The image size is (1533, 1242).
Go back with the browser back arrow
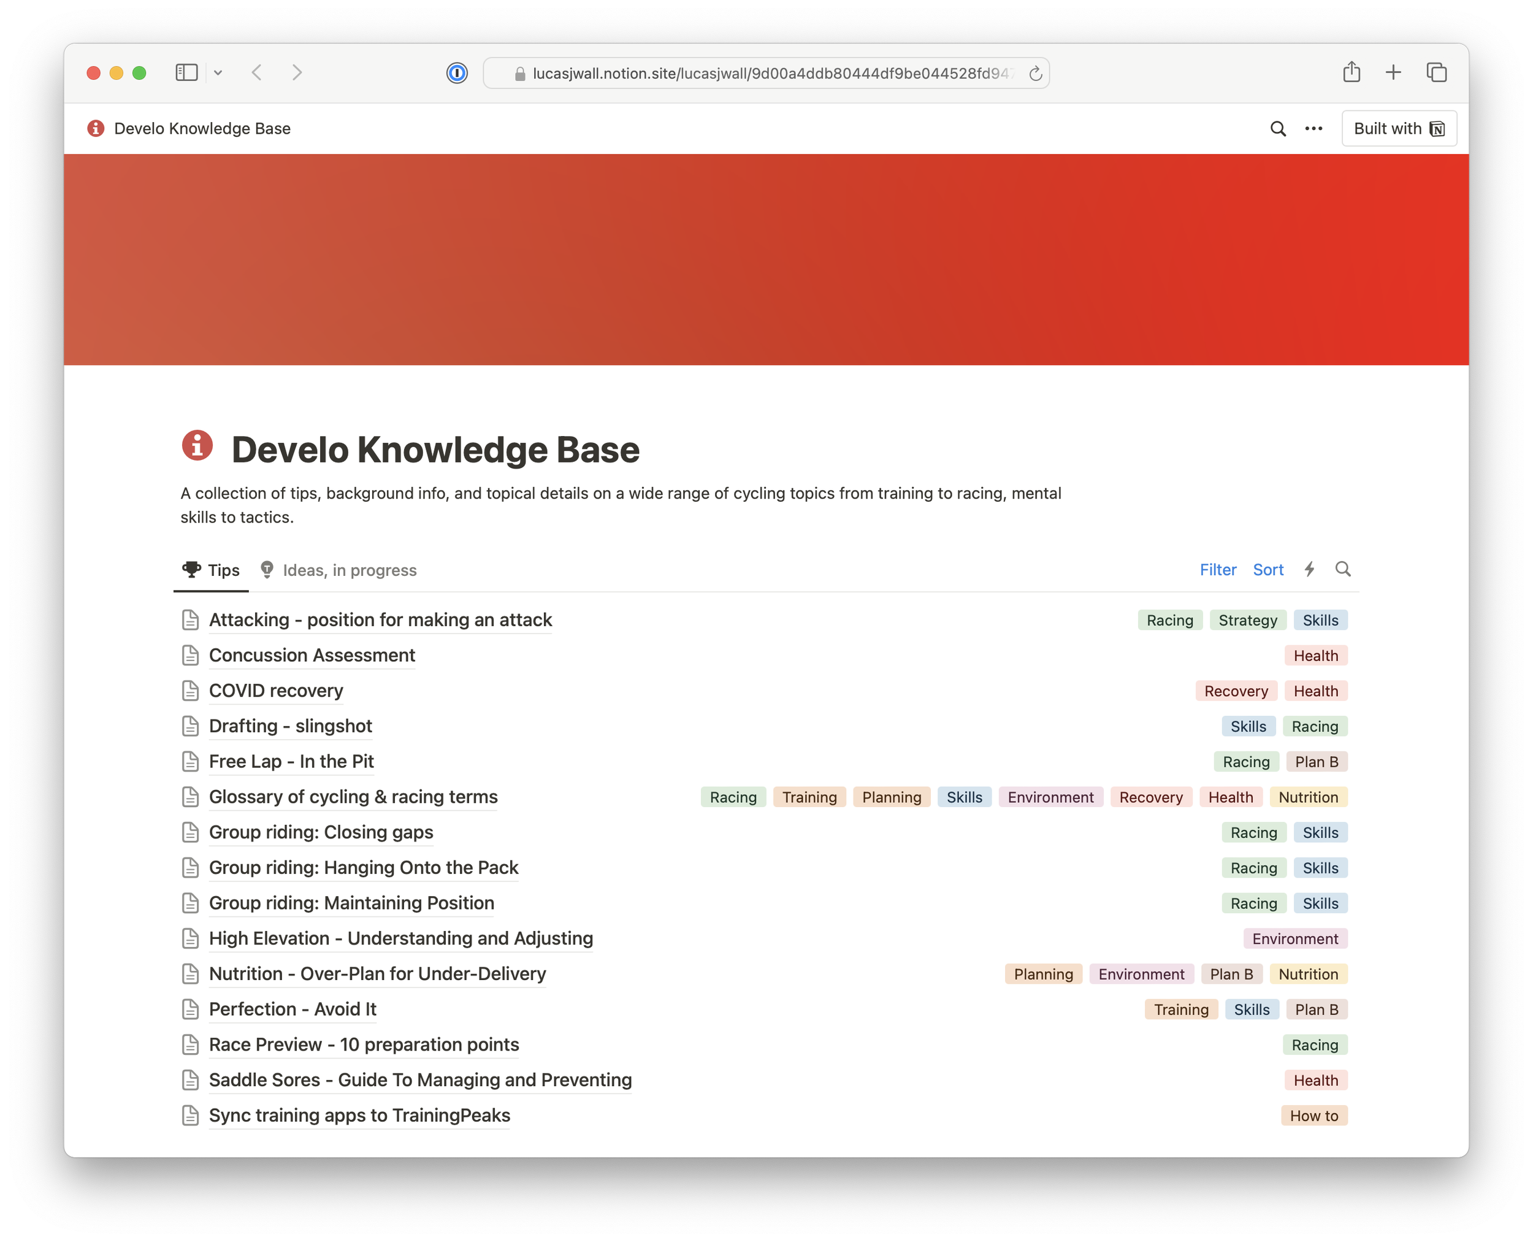click(x=258, y=72)
